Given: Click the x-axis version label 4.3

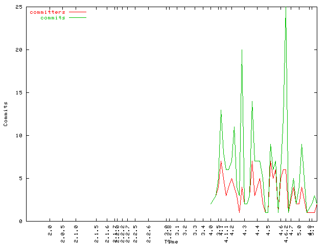Looking at the screenshot, I should pos(244,229).
